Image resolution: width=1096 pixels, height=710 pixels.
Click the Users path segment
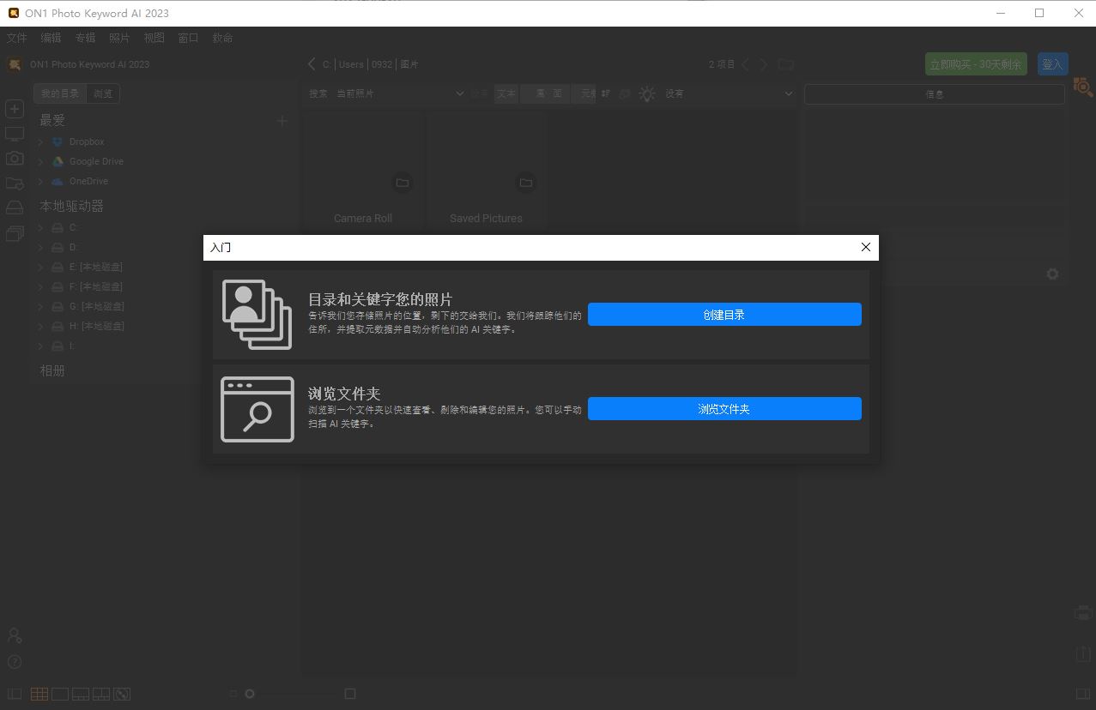(x=351, y=64)
